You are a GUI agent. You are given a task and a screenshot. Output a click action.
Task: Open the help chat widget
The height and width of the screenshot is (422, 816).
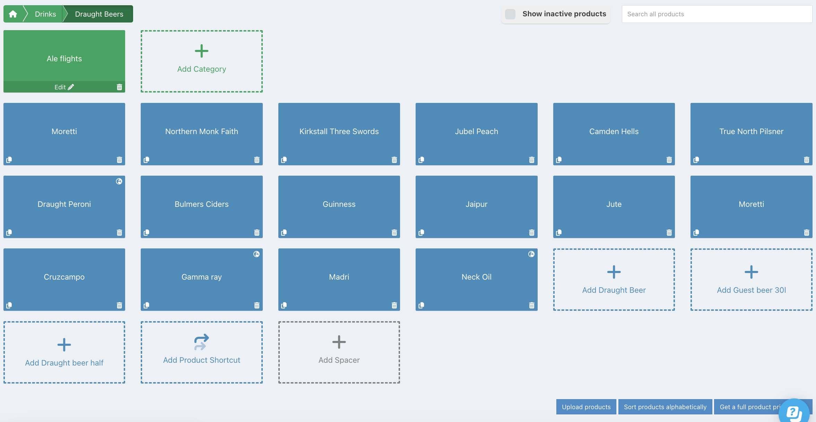tap(794, 412)
